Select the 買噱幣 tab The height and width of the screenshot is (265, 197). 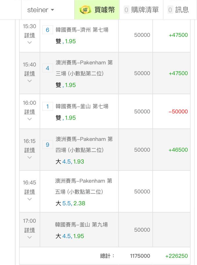pyautogui.click(x=97, y=10)
